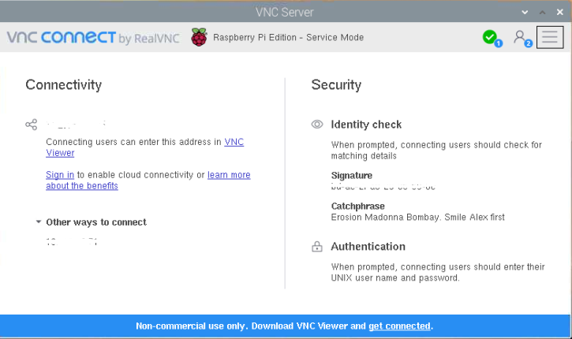Image resolution: width=572 pixels, height=339 pixels.
Task: Open the hamburger menu button
Action: click(x=550, y=37)
